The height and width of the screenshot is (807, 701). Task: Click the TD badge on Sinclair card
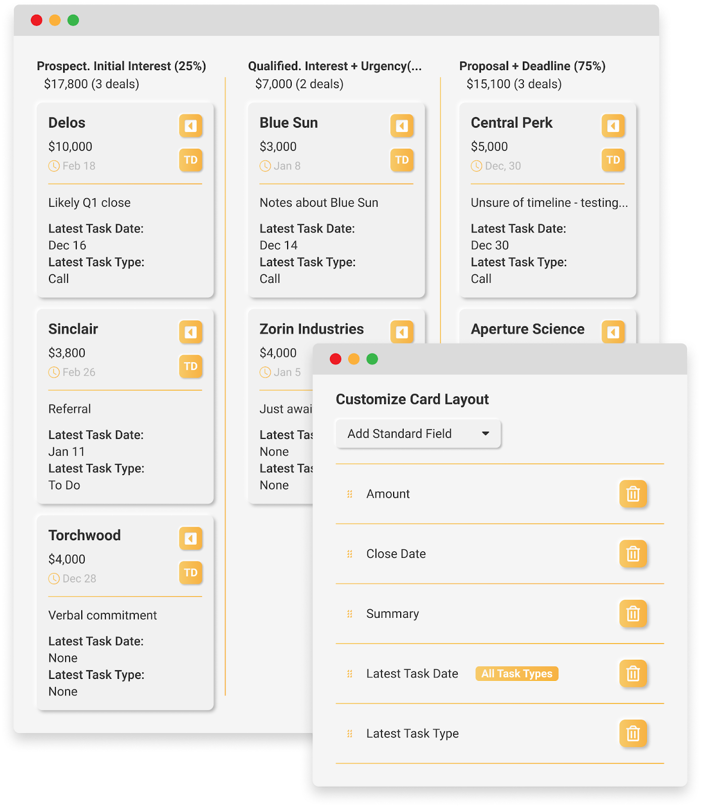(x=191, y=366)
